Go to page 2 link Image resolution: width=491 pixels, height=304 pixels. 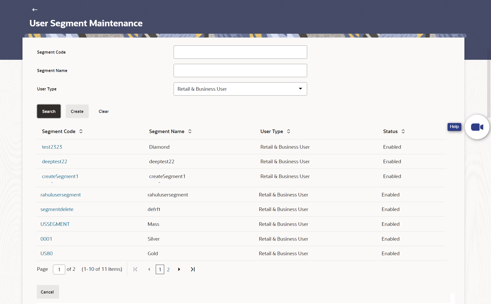(x=168, y=270)
